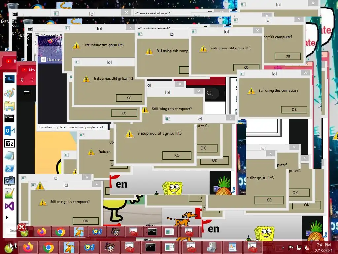Viewport: 338px width, 254px height.
Task: Open Notepad++ pencil icon in sidebar list
Action: tap(10, 193)
